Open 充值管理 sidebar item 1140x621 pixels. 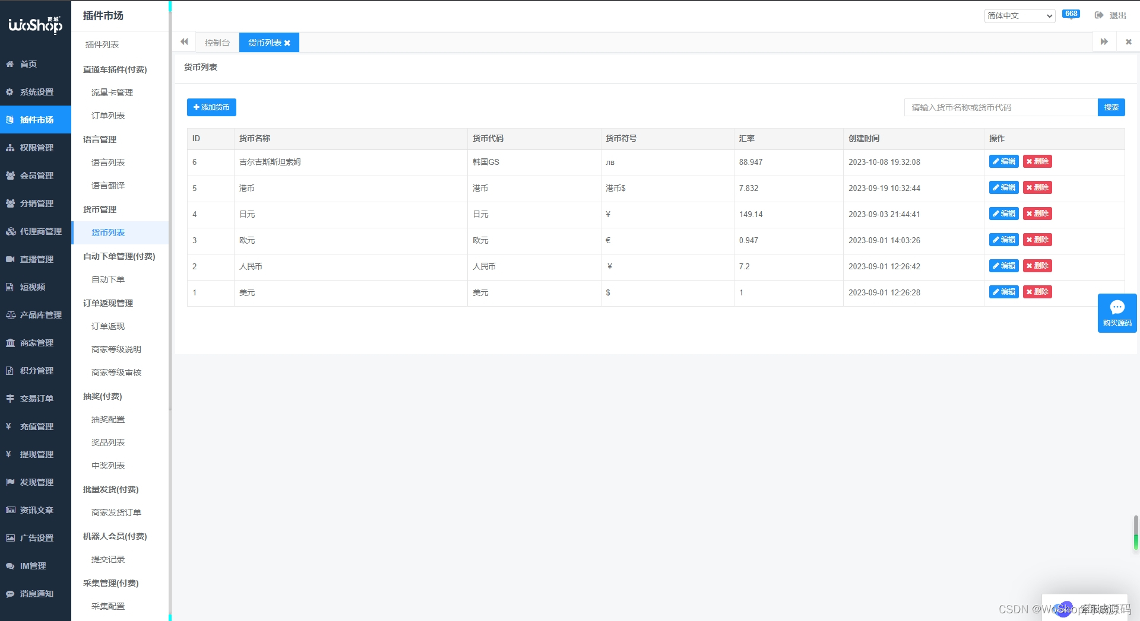tap(36, 426)
